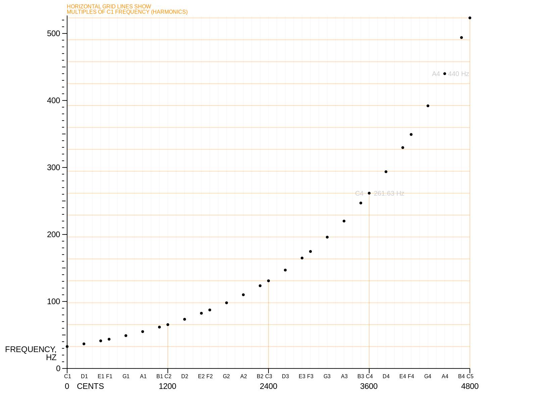Click the 300 y-axis tick label
The image size is (537, 402).
(53, 167)
